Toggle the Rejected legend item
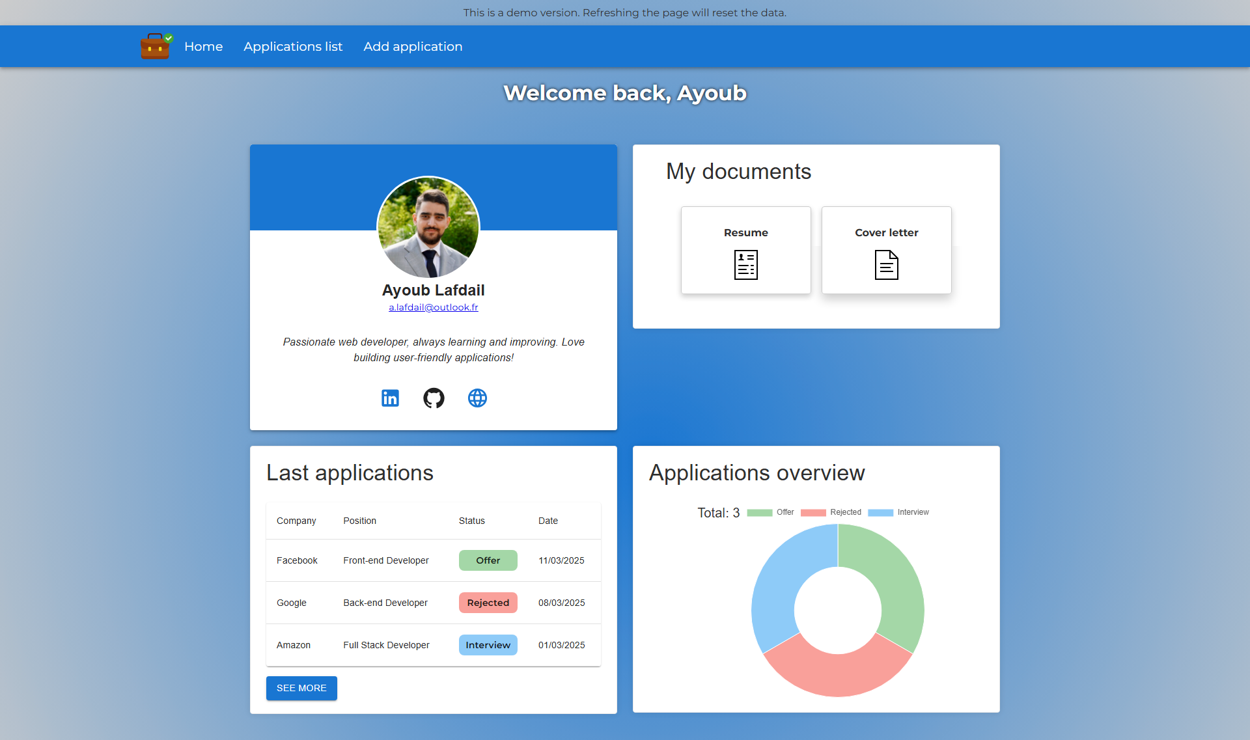Screen dimensions: 1250x740 [x=831, y=512]
